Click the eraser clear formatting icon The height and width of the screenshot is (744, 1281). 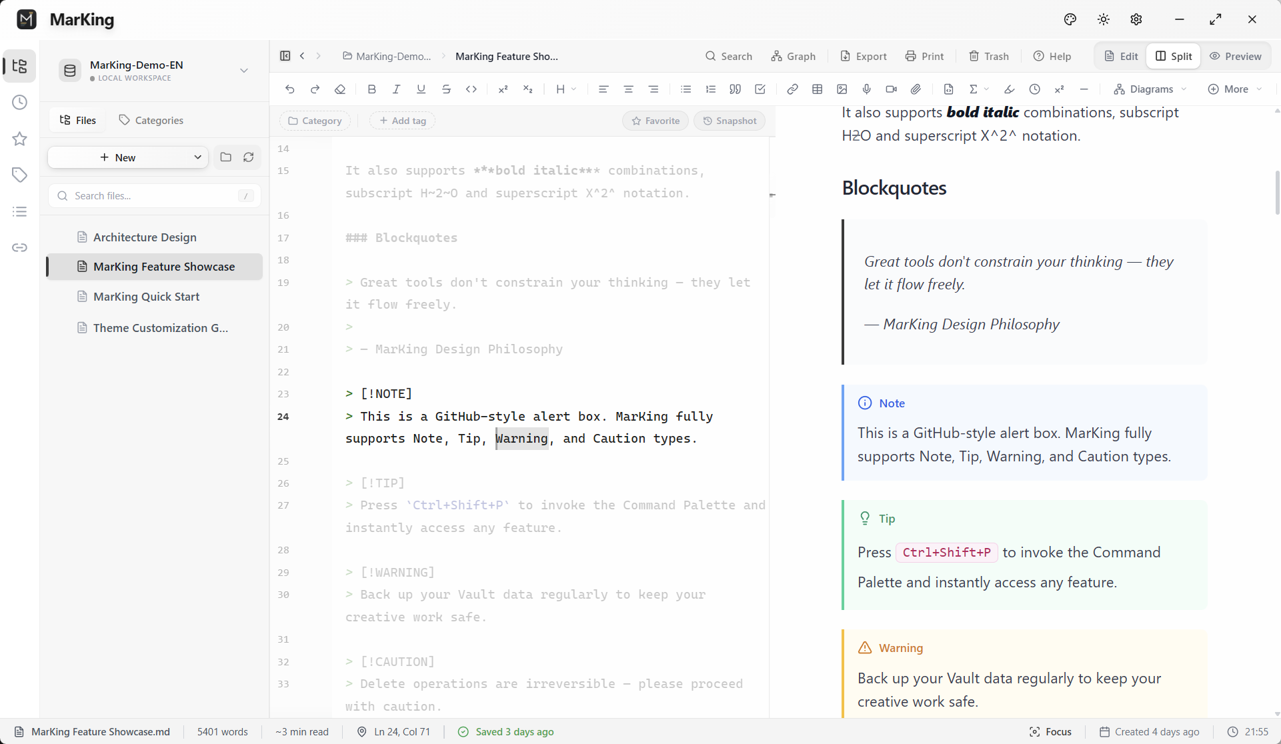click(x=340, y=89)
